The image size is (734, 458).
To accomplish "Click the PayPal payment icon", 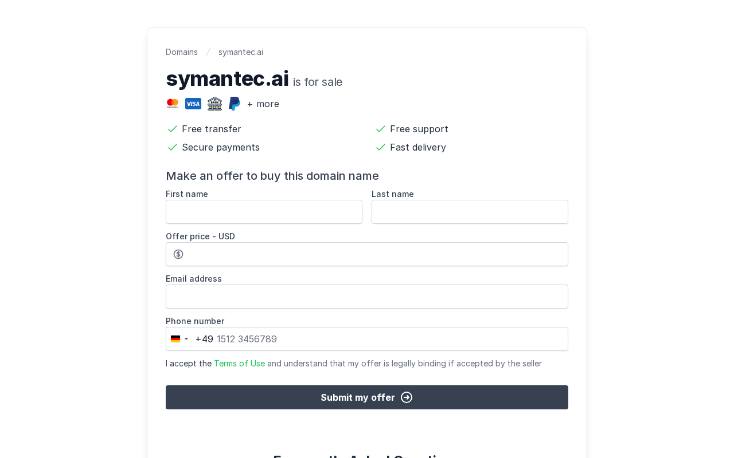I will point(235,104).
